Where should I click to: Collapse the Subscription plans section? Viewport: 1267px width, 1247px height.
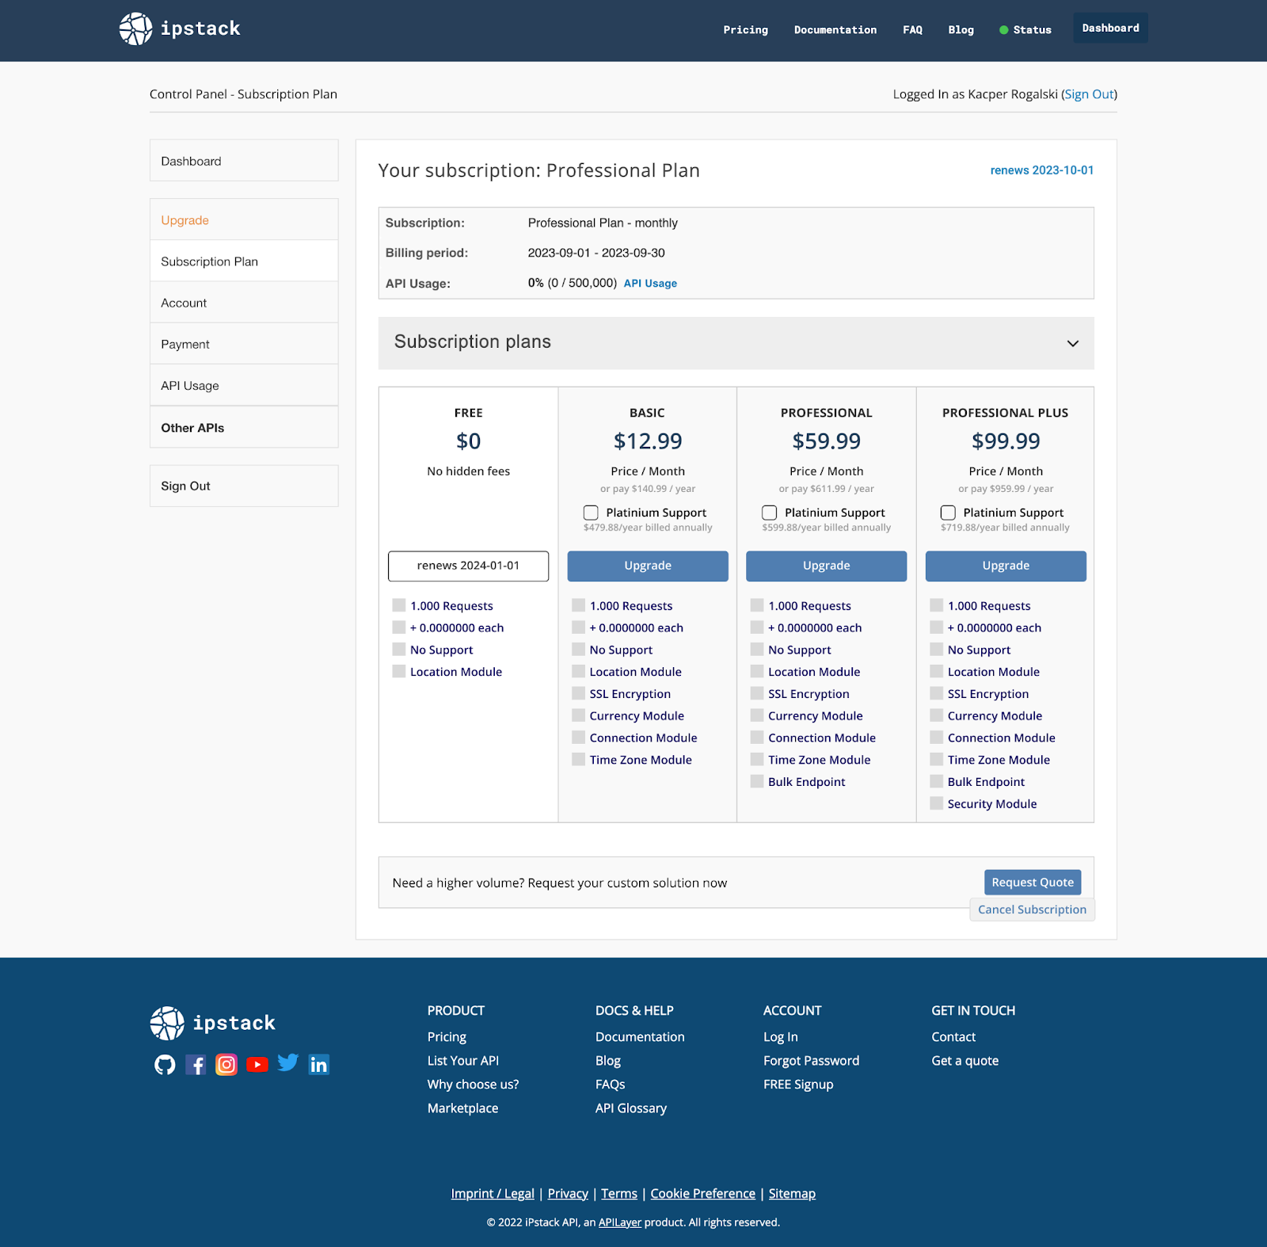point(1073,343)
